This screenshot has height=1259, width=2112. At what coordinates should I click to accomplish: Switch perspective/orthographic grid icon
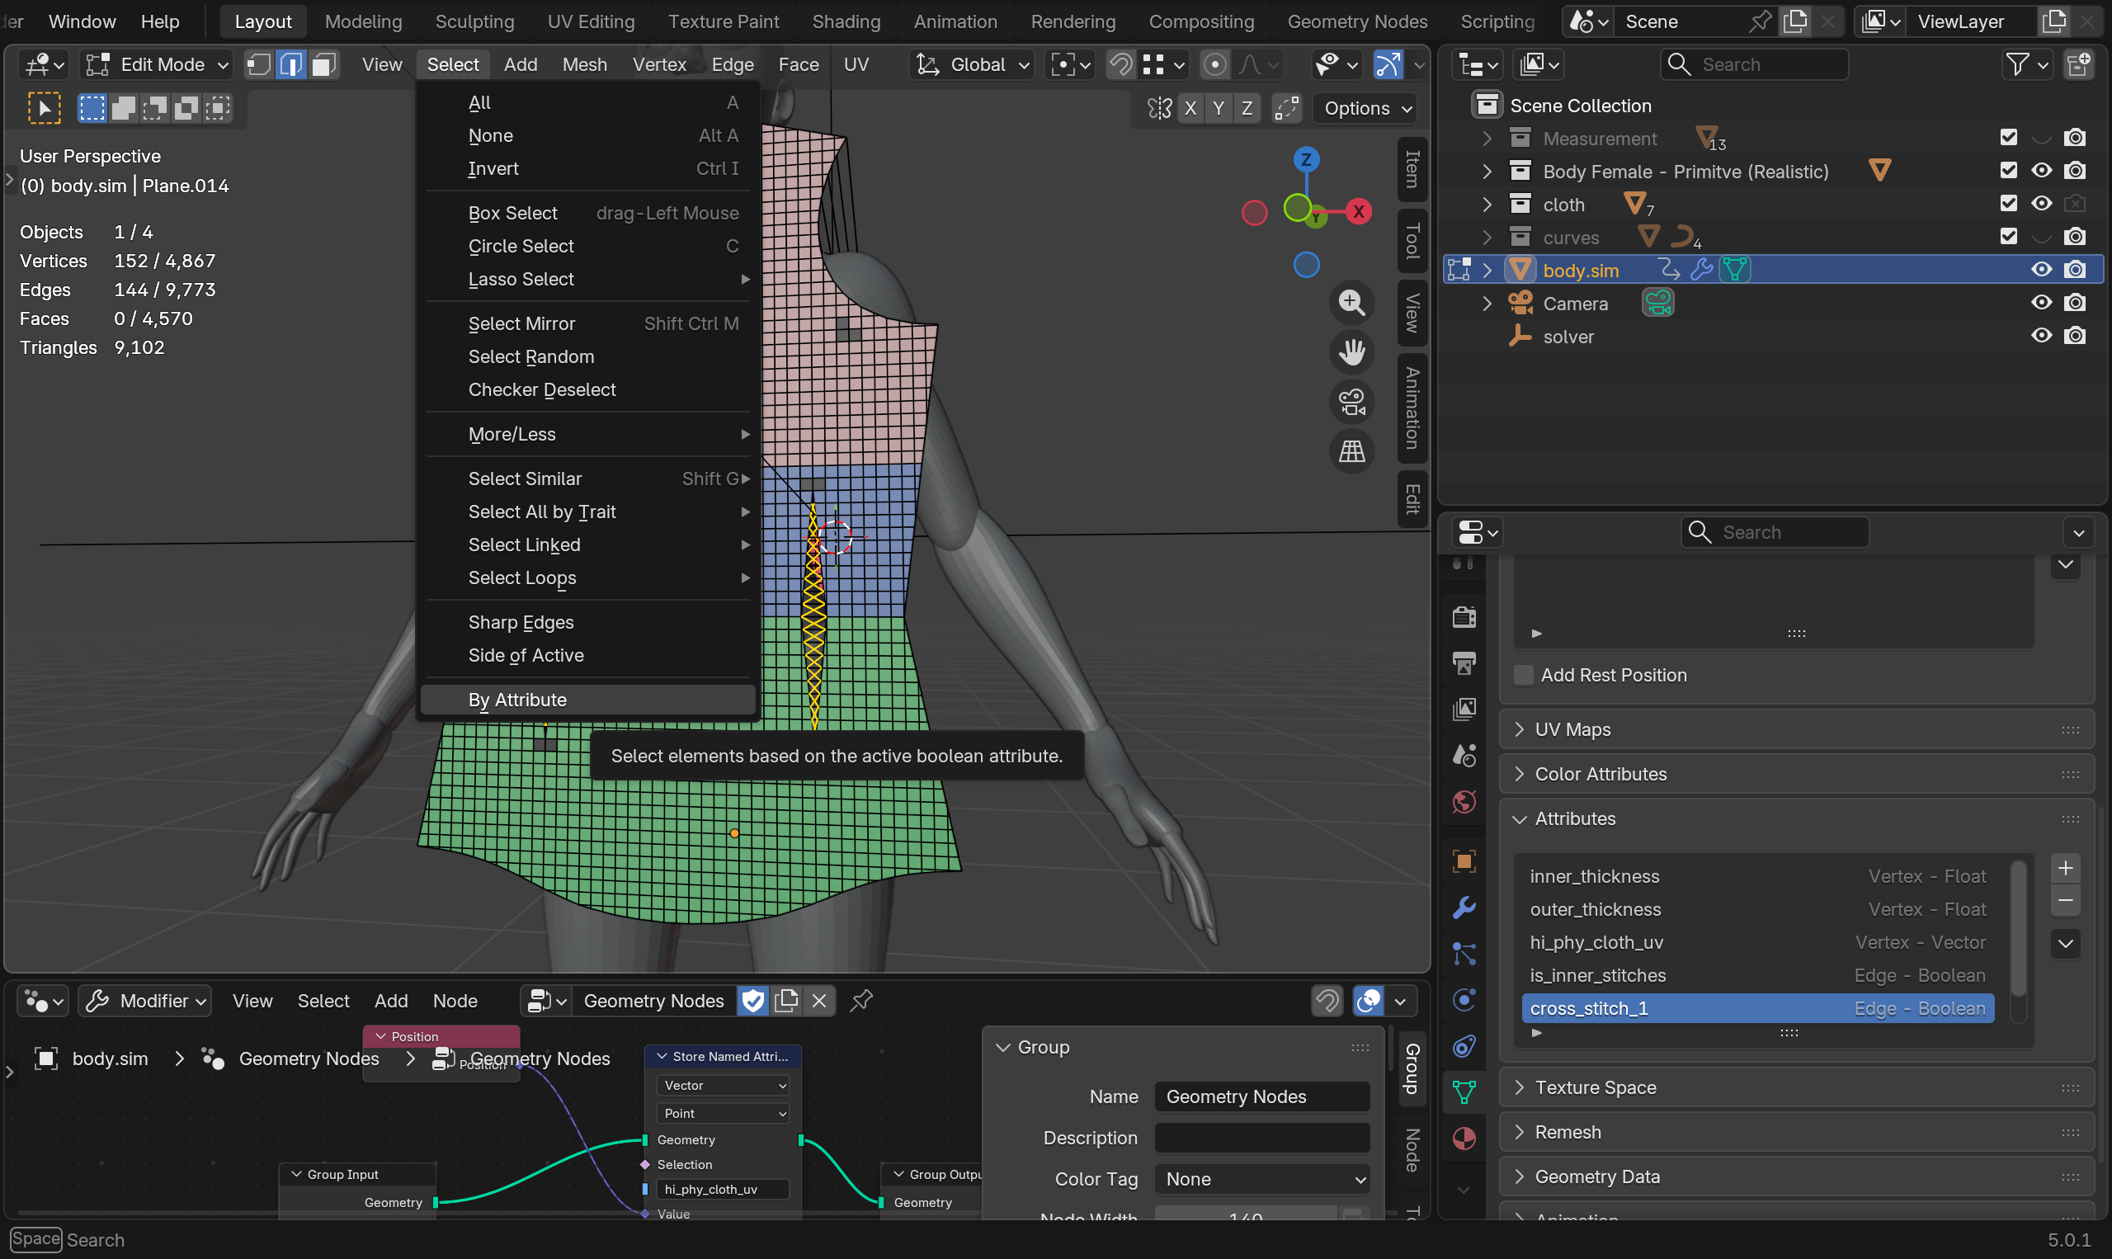pyautogui.click(x=1351, y=451)
